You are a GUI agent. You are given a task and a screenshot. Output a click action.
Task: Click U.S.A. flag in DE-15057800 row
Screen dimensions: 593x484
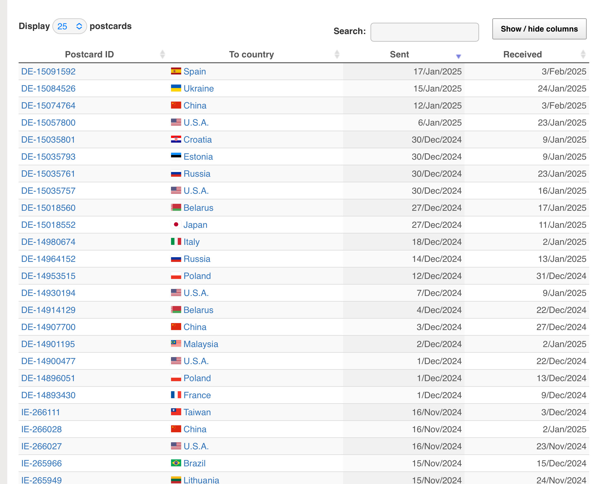point(176,122)
